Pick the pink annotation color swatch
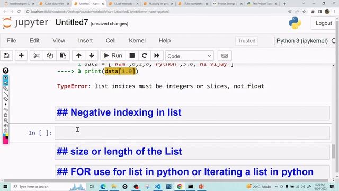 [x=6, y=141]
